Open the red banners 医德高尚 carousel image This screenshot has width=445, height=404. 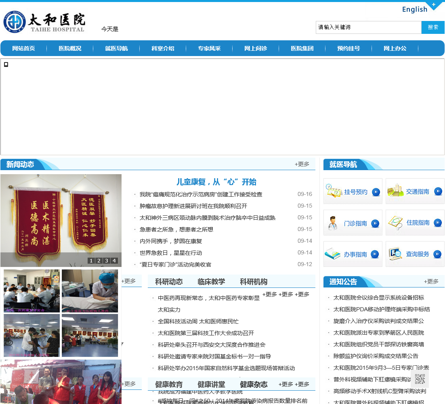point(61,221)
